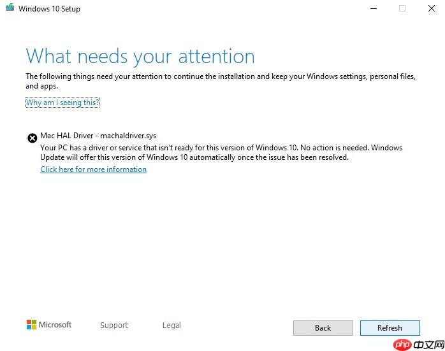Screen dimensions: 445x351
Task: Open "Click here for more information" link
Action: pos(93,169)
